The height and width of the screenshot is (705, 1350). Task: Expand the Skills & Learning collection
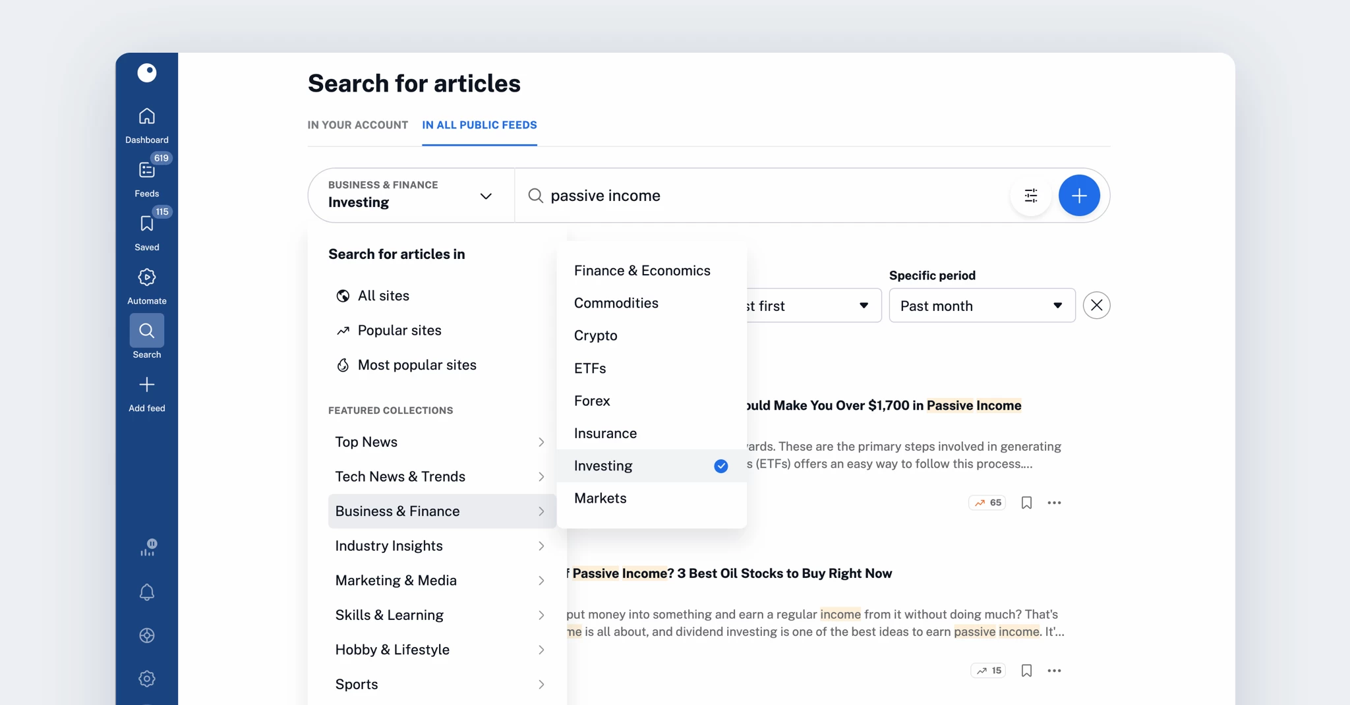[x=442, y=615]
